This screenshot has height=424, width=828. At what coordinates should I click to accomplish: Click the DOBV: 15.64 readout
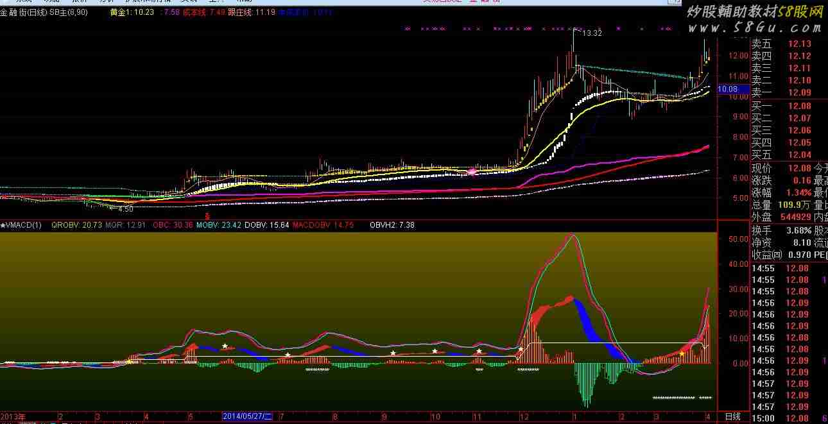pyautogui.click(x=267, y=225)
